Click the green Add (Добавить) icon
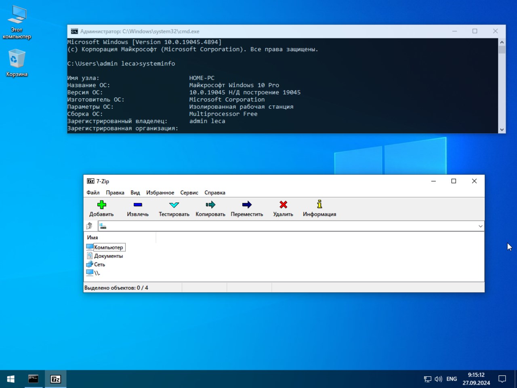The height and width of the screenshot is (388, 517). [101, 205]
